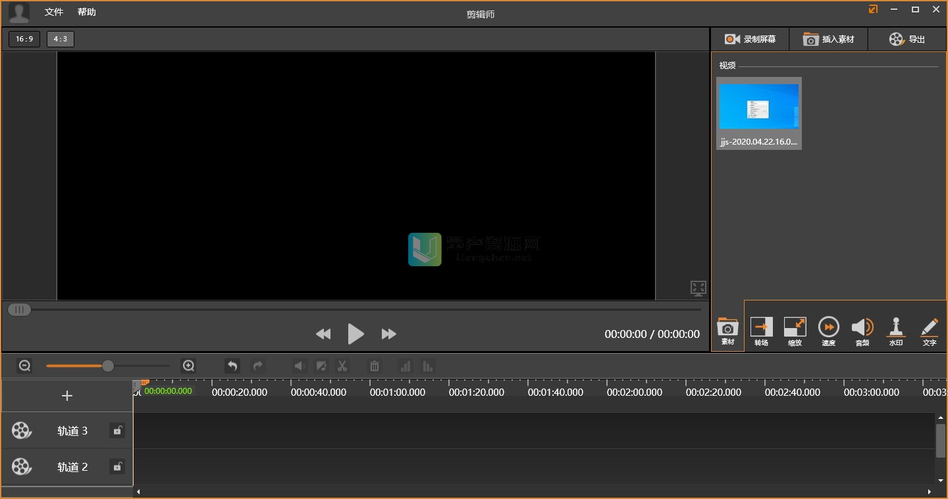Click the fast forward button

(x=389, y=334)
